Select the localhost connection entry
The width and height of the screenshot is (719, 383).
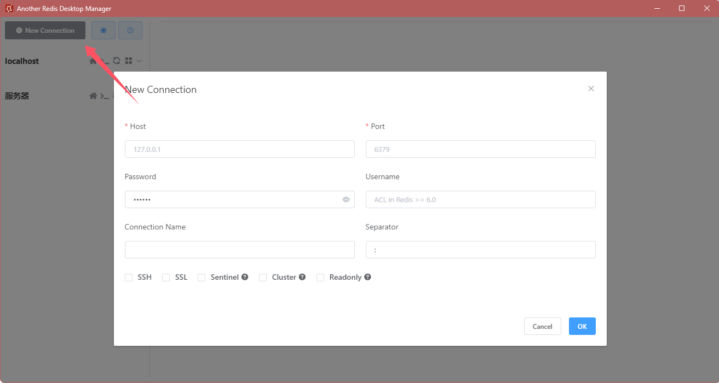click(22, 61)
